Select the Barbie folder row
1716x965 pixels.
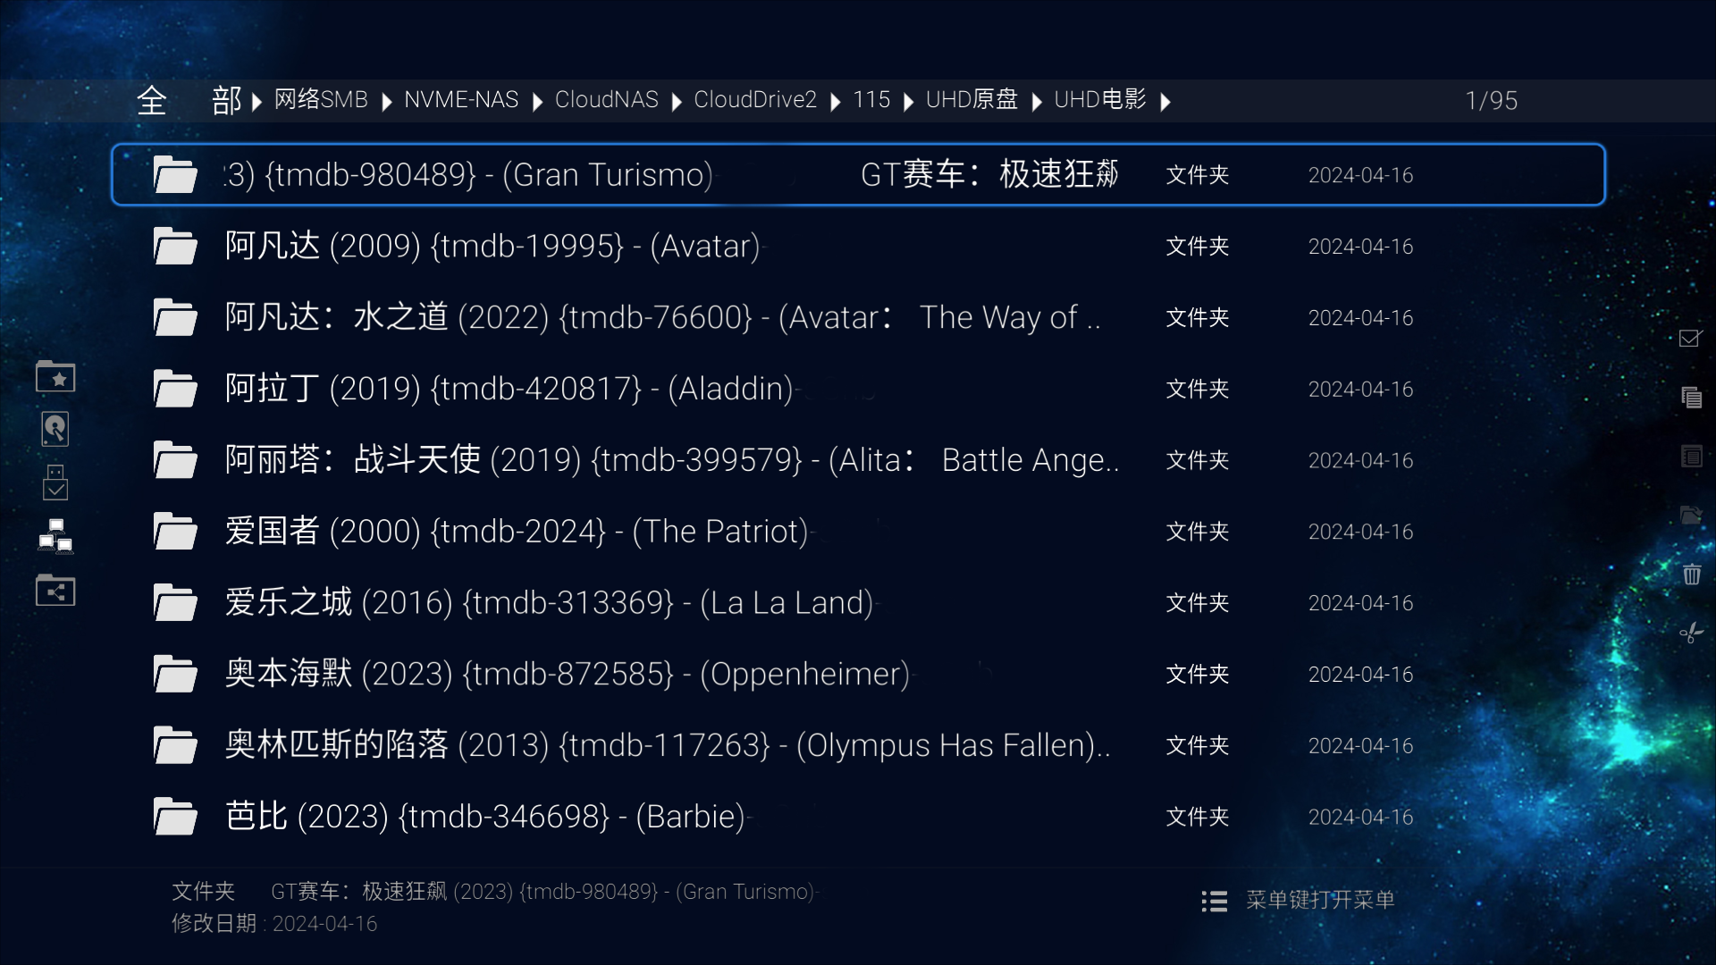[484, 817]
